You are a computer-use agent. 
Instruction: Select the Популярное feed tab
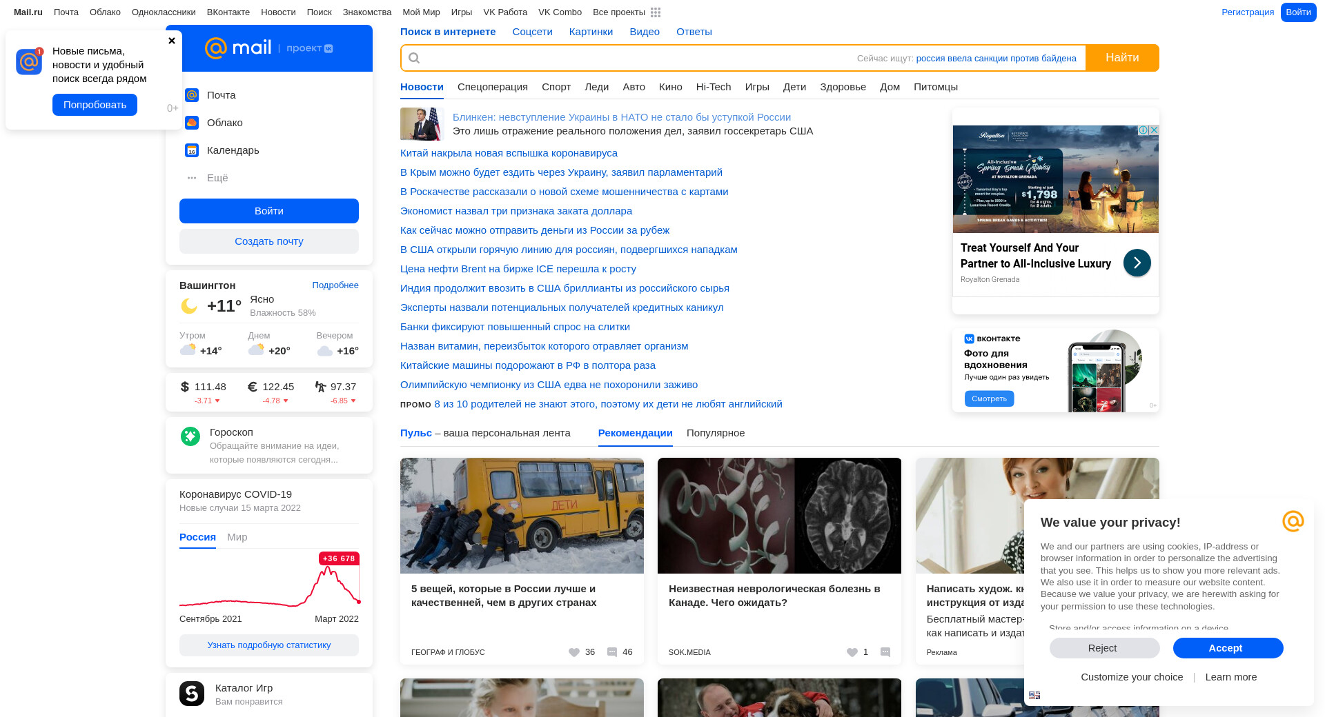(x=715, y=433)
